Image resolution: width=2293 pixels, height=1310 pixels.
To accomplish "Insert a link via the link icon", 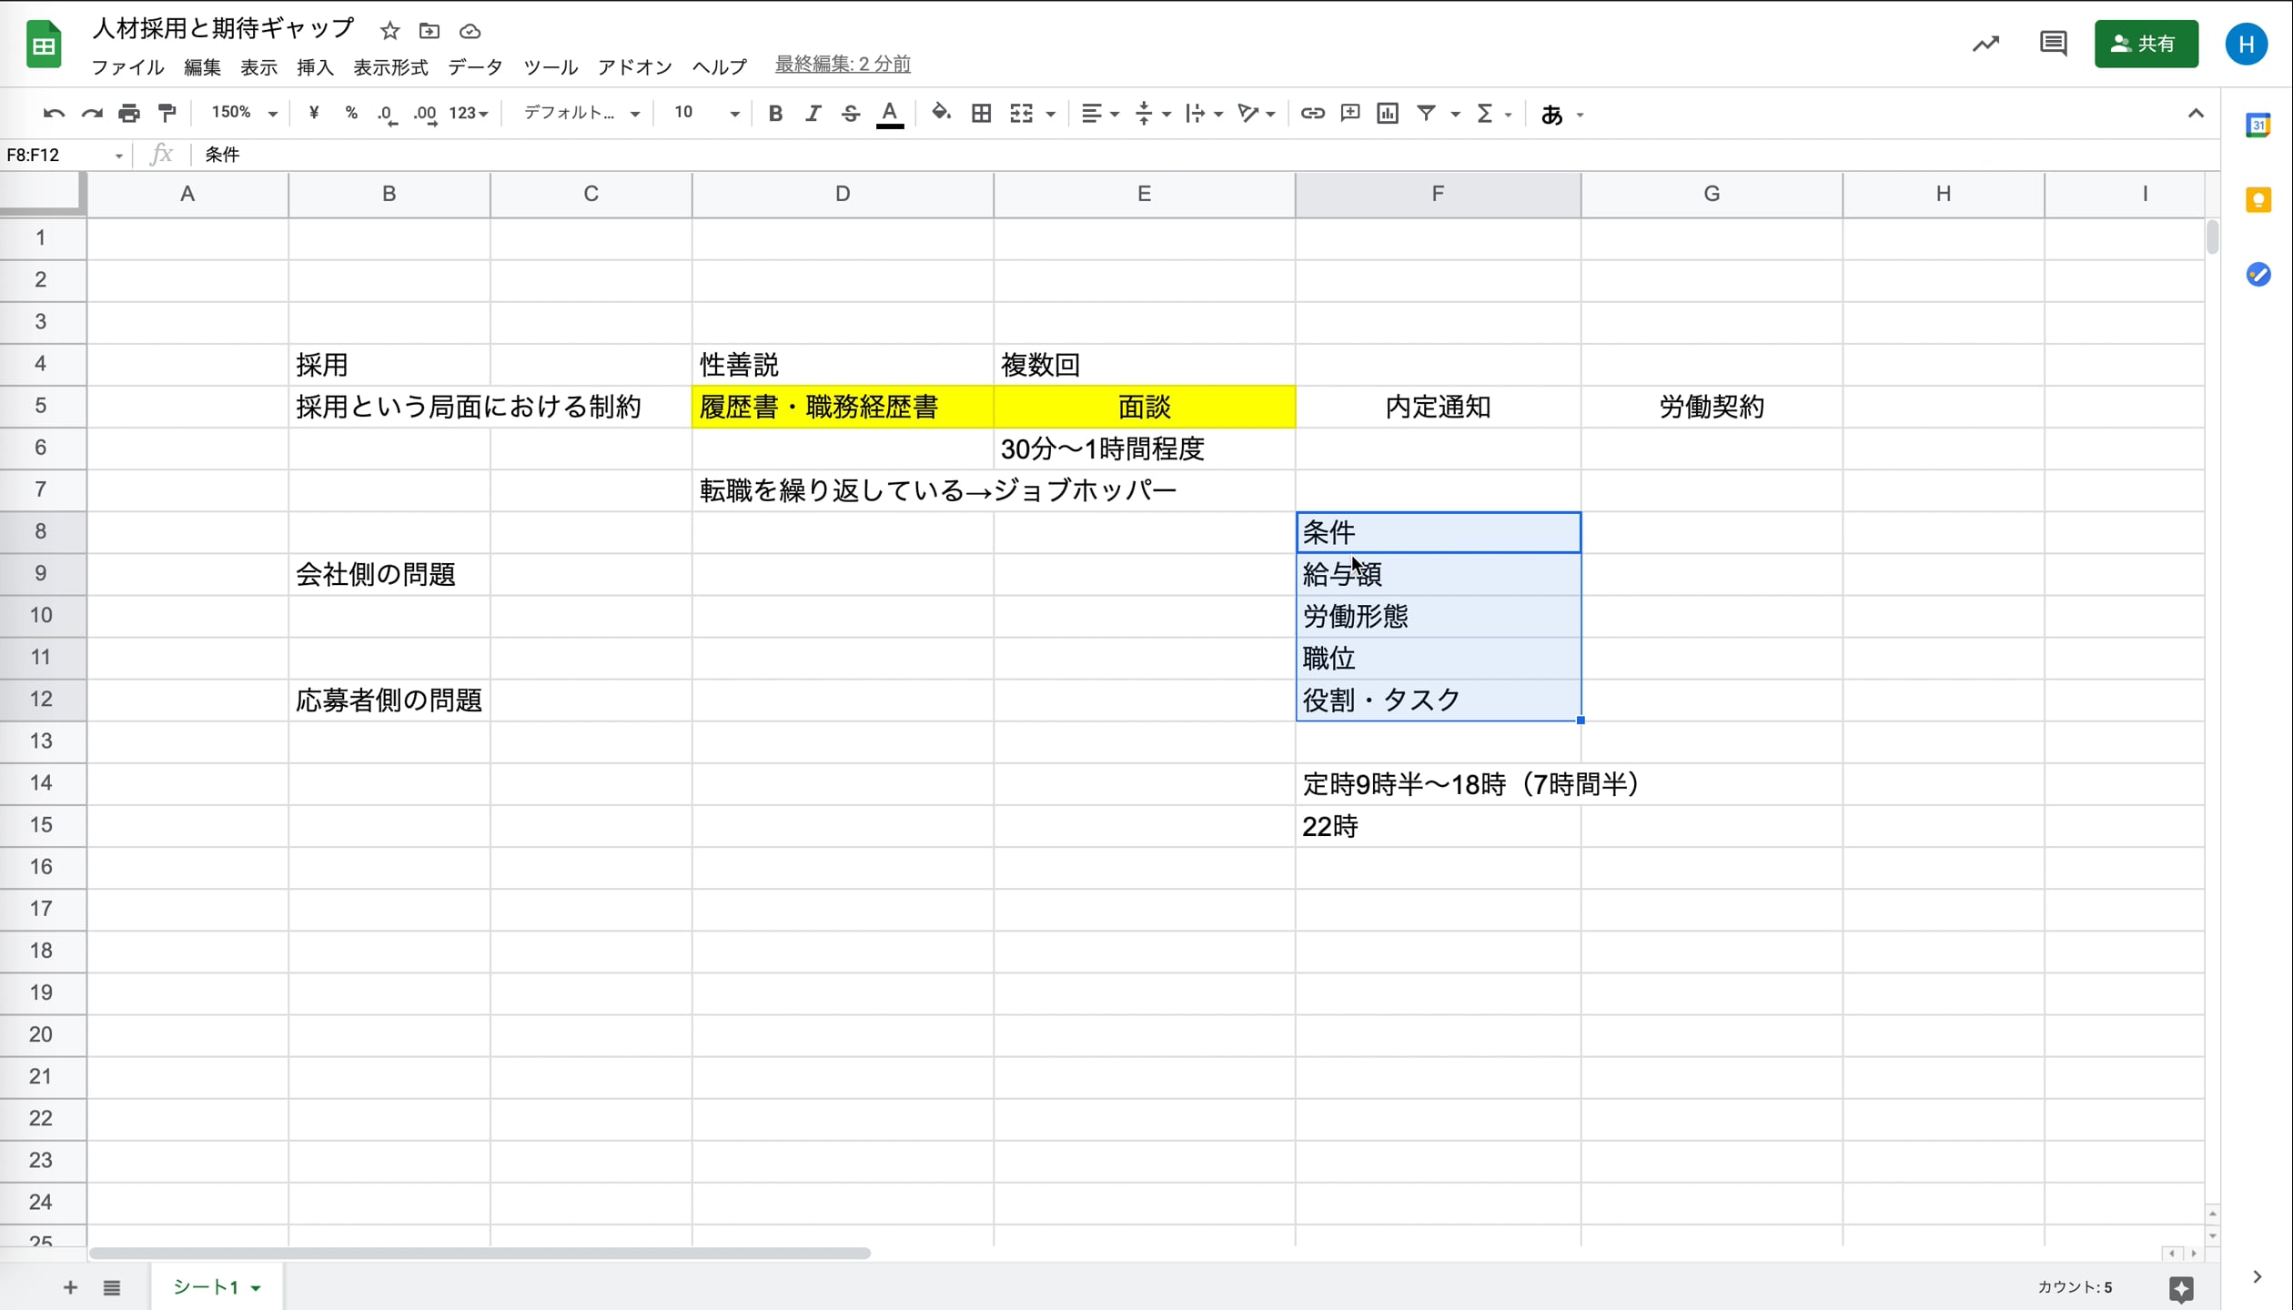I will coord(1311,113).
